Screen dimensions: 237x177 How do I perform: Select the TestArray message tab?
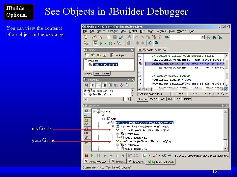[x=137, y=162]
